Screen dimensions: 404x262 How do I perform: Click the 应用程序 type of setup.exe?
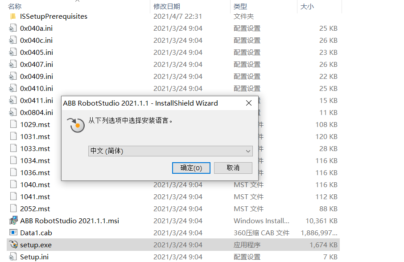tap(247, 245)
